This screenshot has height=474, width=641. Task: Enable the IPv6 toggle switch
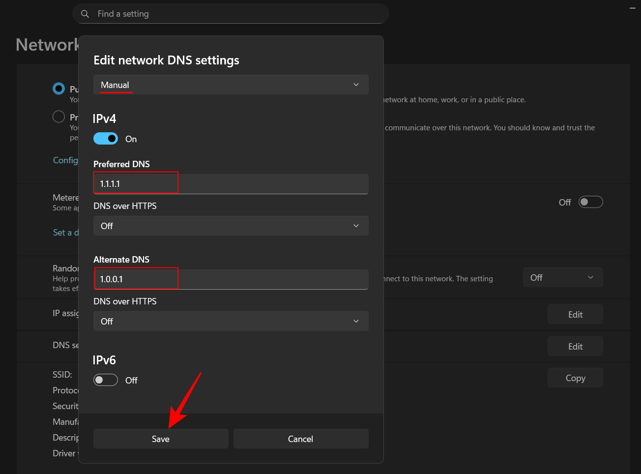point(106,380)
